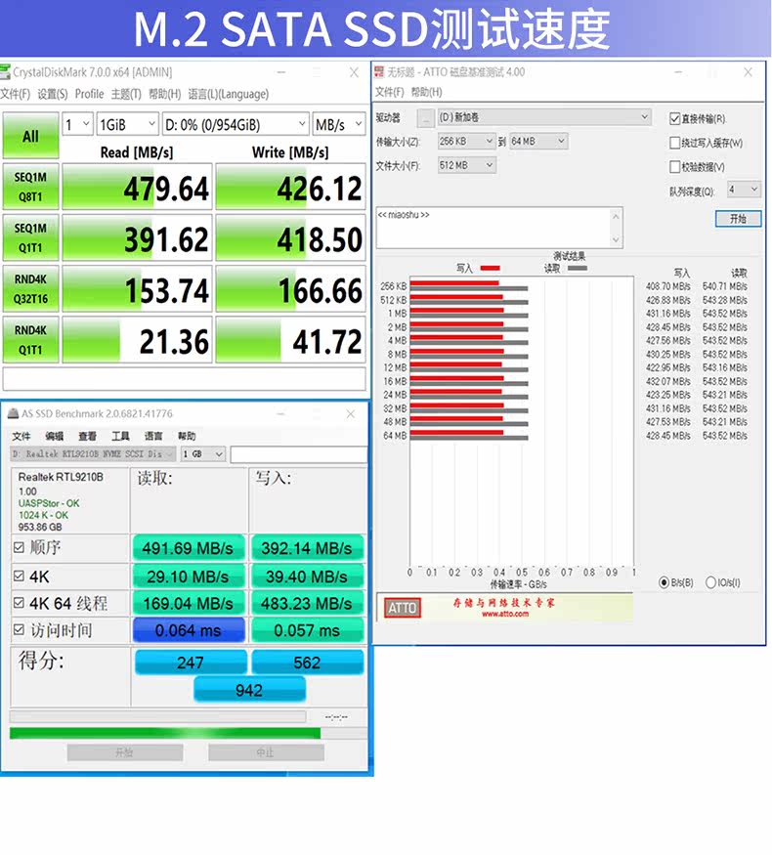Viewport: 772px width, 855px height.
Task: Minimize the AS SSD Benchmark window
Action: click(280, 414)
